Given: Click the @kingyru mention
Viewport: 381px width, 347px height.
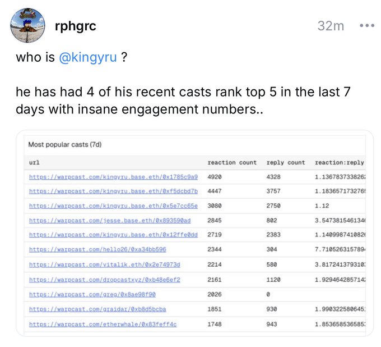Looking at the screenshot, I should click(88, 58).
